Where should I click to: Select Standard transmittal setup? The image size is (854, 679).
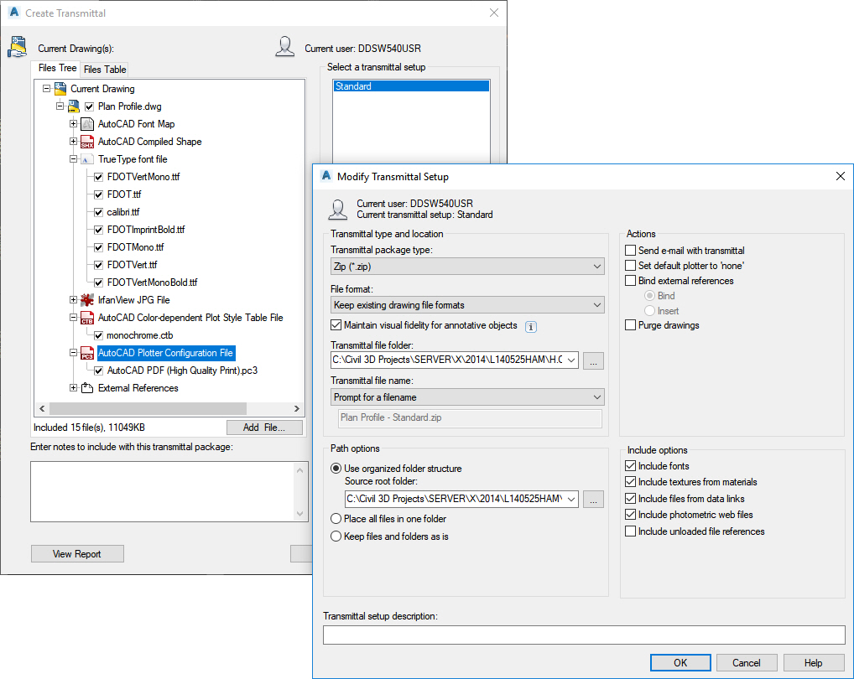[x=411, y=86]
